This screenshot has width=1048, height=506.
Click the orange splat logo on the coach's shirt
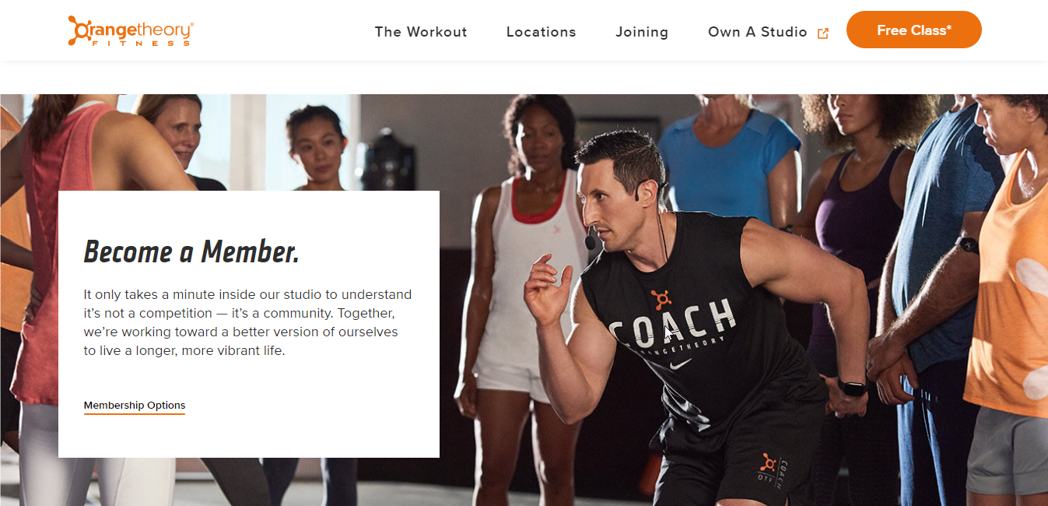(661, 299)
